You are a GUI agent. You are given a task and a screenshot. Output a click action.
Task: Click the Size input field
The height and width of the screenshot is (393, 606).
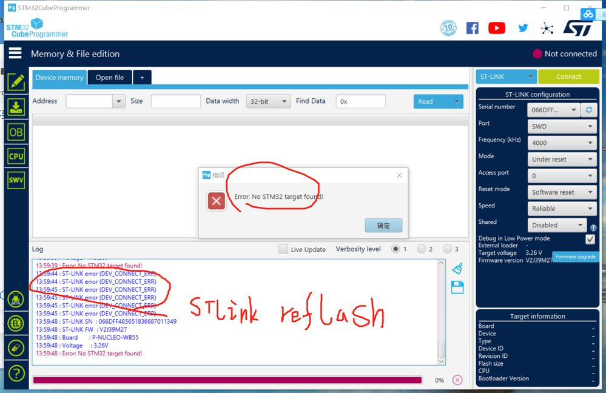point(176,101)
